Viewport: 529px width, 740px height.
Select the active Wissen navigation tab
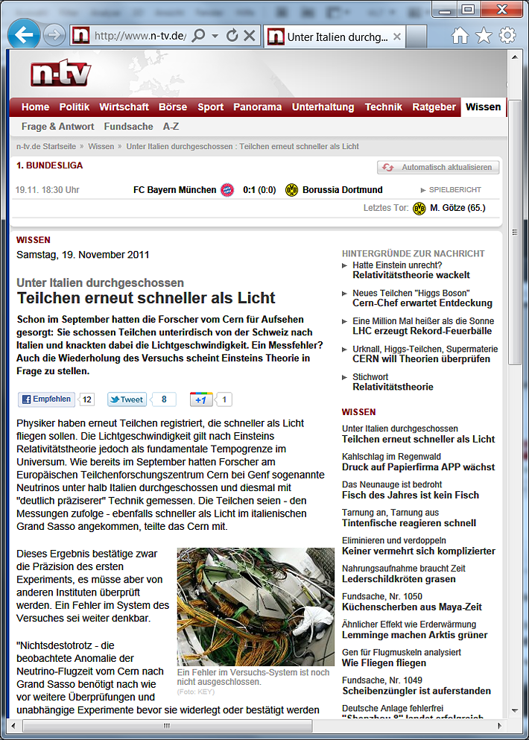[x=484, y=107]
